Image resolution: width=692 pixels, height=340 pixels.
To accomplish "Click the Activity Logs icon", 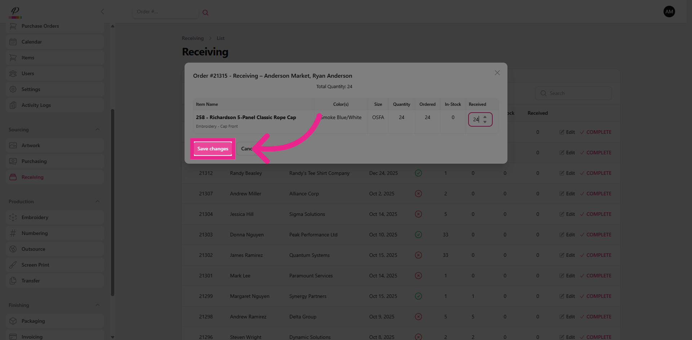I will click(x=13, y=105).
